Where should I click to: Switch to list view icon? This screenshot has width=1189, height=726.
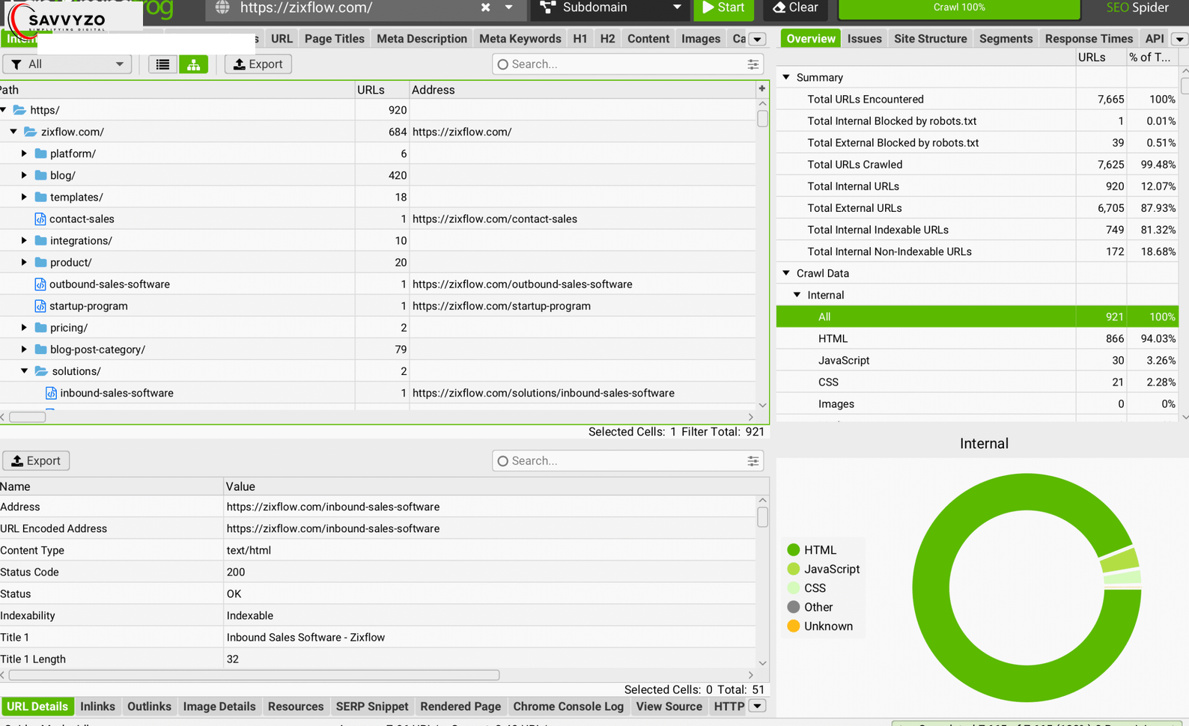[162, 64]
